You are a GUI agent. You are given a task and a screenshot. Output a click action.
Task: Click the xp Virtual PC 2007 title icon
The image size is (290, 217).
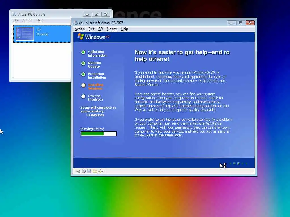[x=75, y=23]
